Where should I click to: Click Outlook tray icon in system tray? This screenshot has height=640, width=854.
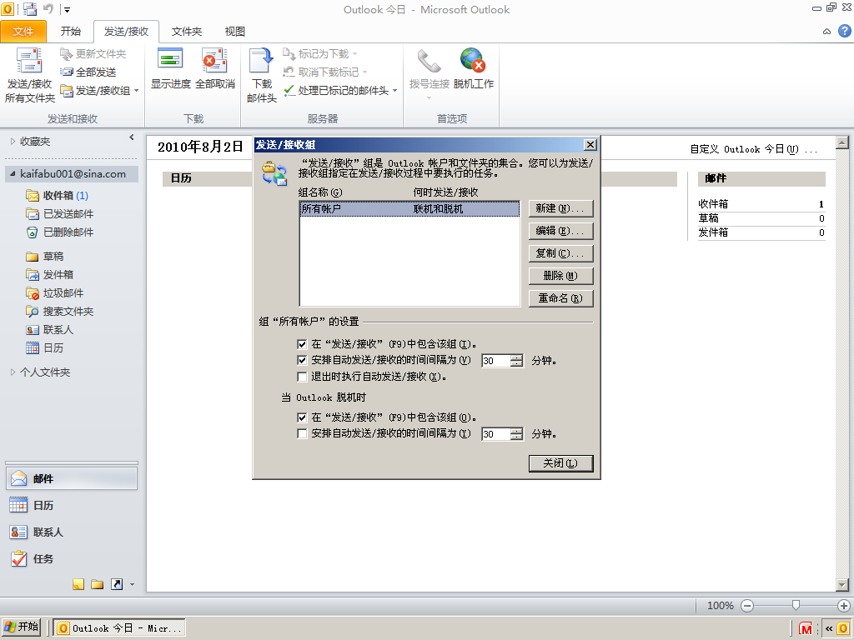click(844, 628)
